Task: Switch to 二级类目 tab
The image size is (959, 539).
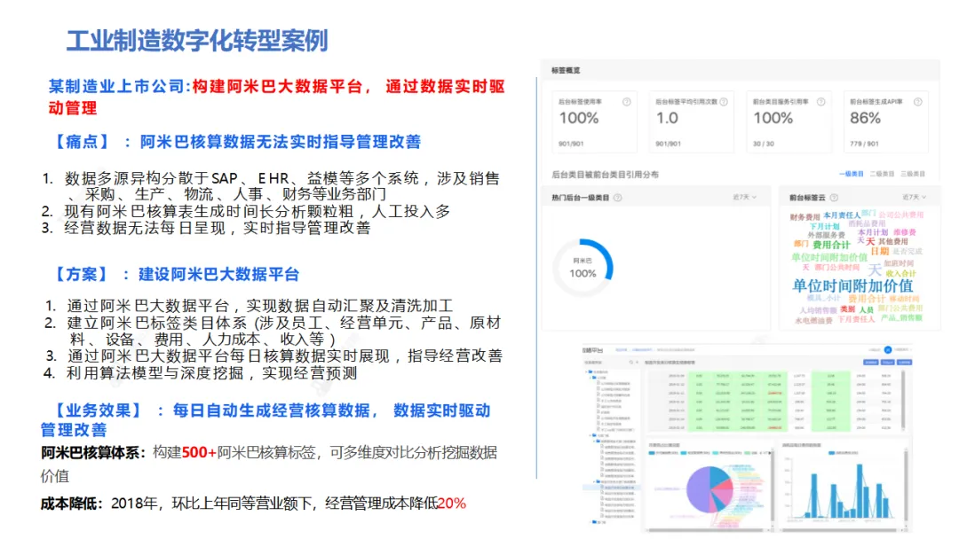Action: [882, 174]
